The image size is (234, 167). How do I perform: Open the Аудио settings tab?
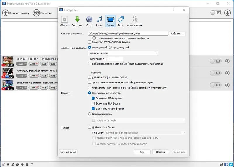pyautogui.click(x=99, y=21)
